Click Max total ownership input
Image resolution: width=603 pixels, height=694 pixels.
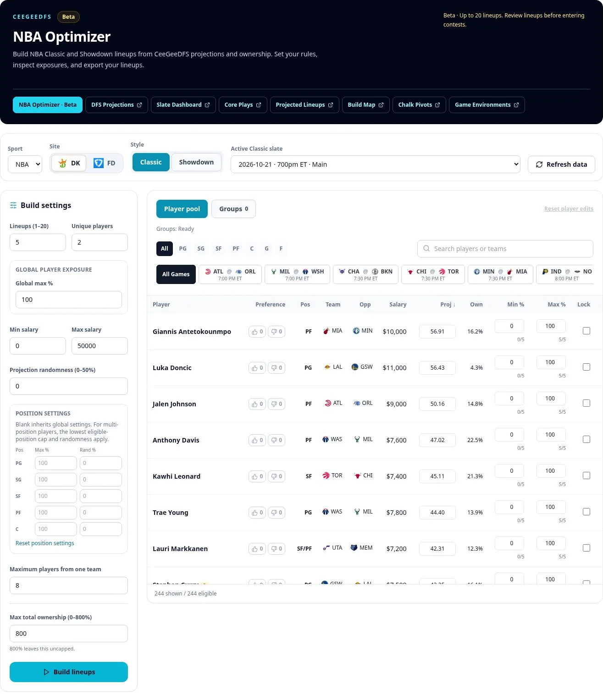pos(69,634)
